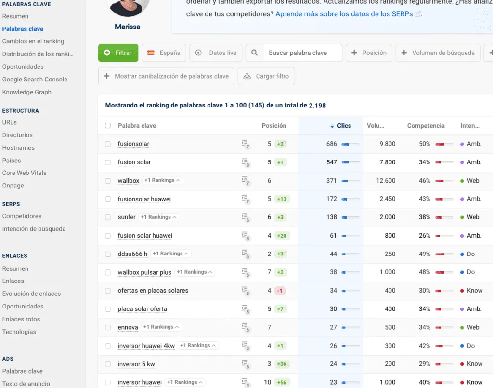Open Core Web Vitals in sidebar

click(24, 173)
